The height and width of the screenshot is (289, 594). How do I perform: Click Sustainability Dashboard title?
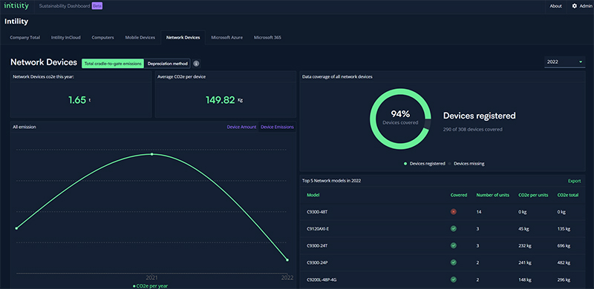coord(65,6)
